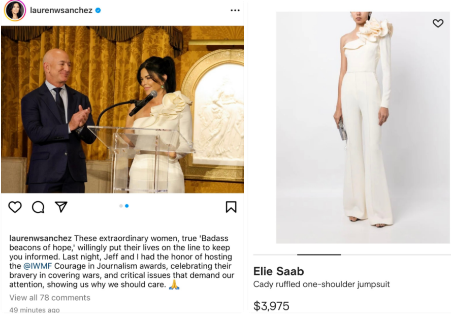Open the podium photo in the post

[x=122, y=109]
